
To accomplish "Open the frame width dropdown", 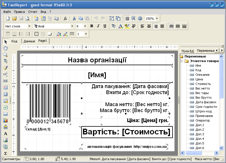I will (86, 34).
